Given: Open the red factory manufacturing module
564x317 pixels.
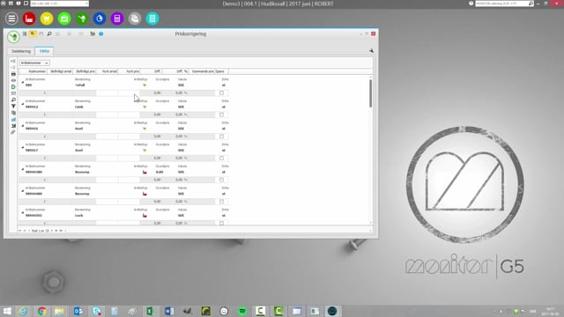Looking at the screenshot, I should (x=29, y=18).
